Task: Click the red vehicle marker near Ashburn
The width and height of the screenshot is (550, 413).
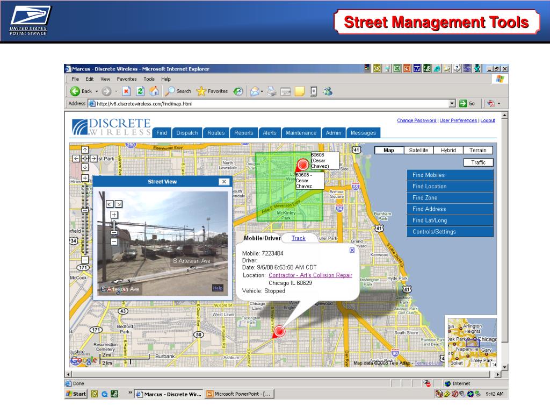Action: pyautogui.click(x=279, y=331)
